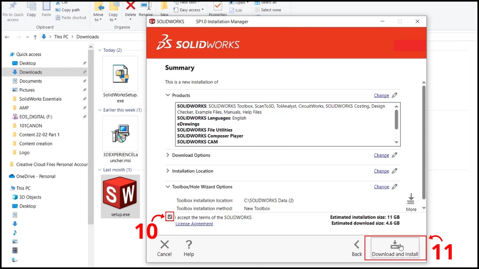
Task: Collapse the Toolbox/Hole Wizard Options section
Action: [x=168, y=187]
